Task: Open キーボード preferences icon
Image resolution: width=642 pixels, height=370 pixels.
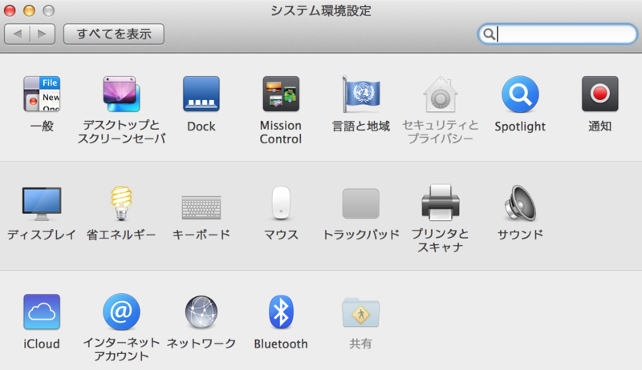Action: click(x=201, y=207)
